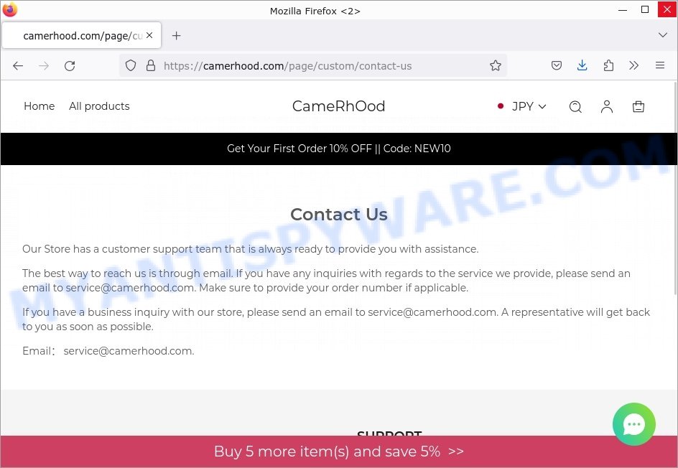Image resolution: width=678 pixels, height=468 pixels.
Task: Click the CameRhOod store logo
Action: [x=338, y=106]
